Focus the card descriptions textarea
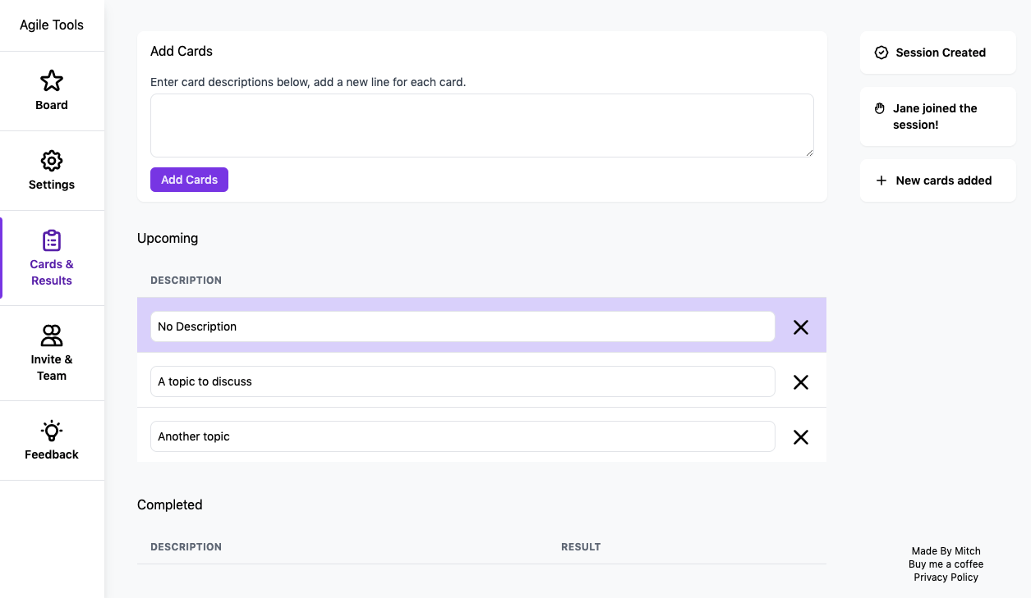 [482, 126]
